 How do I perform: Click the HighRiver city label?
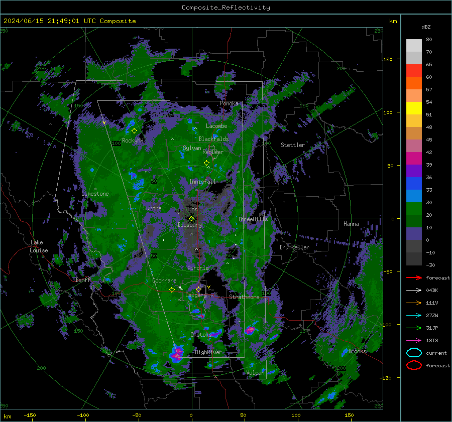click(x=208, y=352)
